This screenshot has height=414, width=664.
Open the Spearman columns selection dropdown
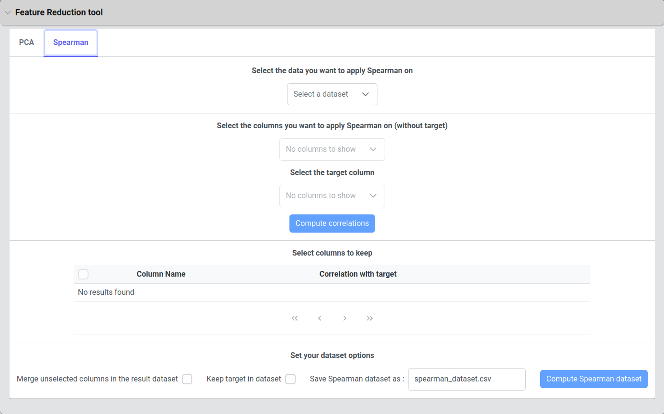point(332,149)
